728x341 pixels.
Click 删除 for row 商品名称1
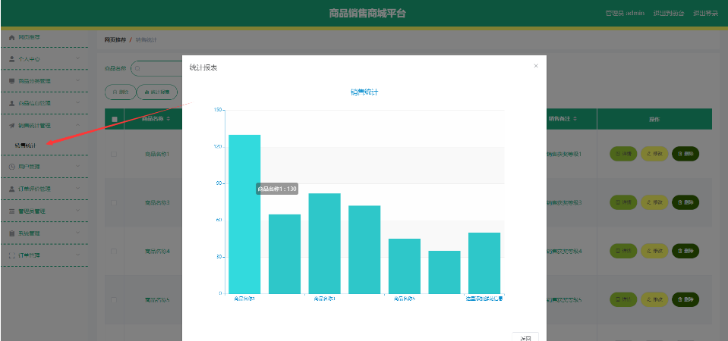[x=685, y=154]
